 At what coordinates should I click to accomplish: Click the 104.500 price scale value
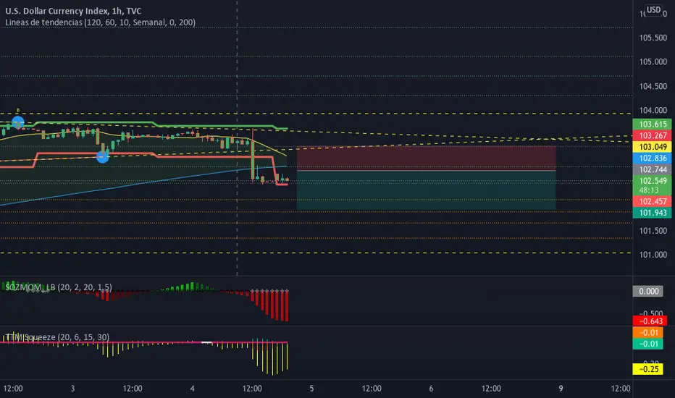click(x=653, y=87)
